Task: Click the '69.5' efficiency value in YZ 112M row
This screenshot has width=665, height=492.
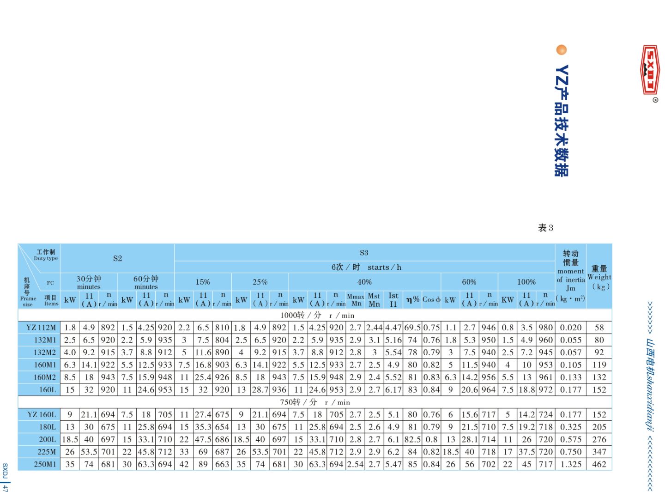Action: pos(412,328)
